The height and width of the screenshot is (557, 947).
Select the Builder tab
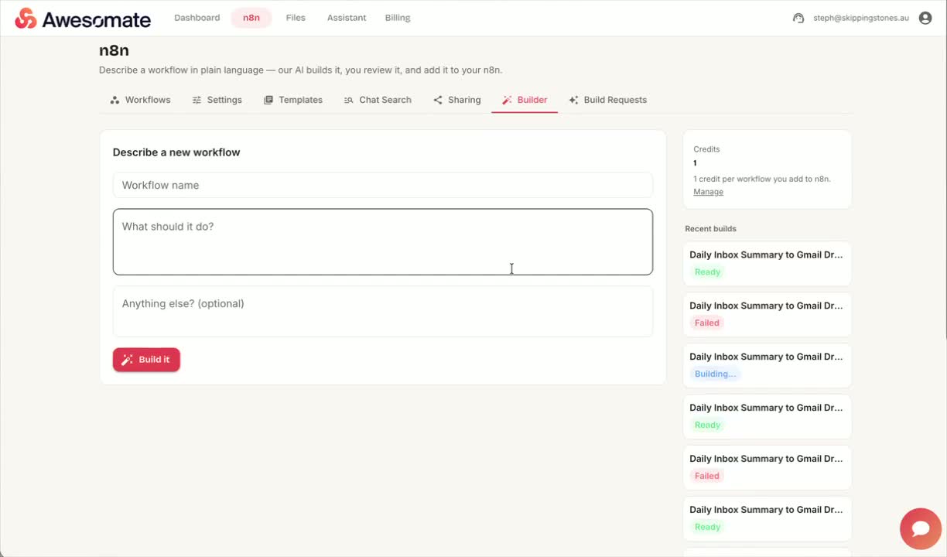click(x=525, y=100)
